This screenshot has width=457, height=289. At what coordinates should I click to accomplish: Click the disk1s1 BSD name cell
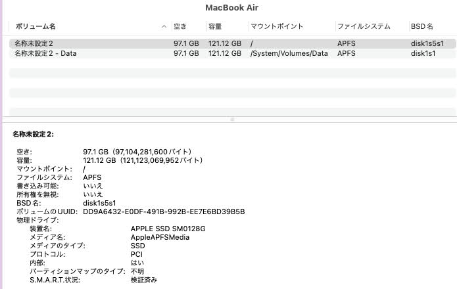(423, 53)
